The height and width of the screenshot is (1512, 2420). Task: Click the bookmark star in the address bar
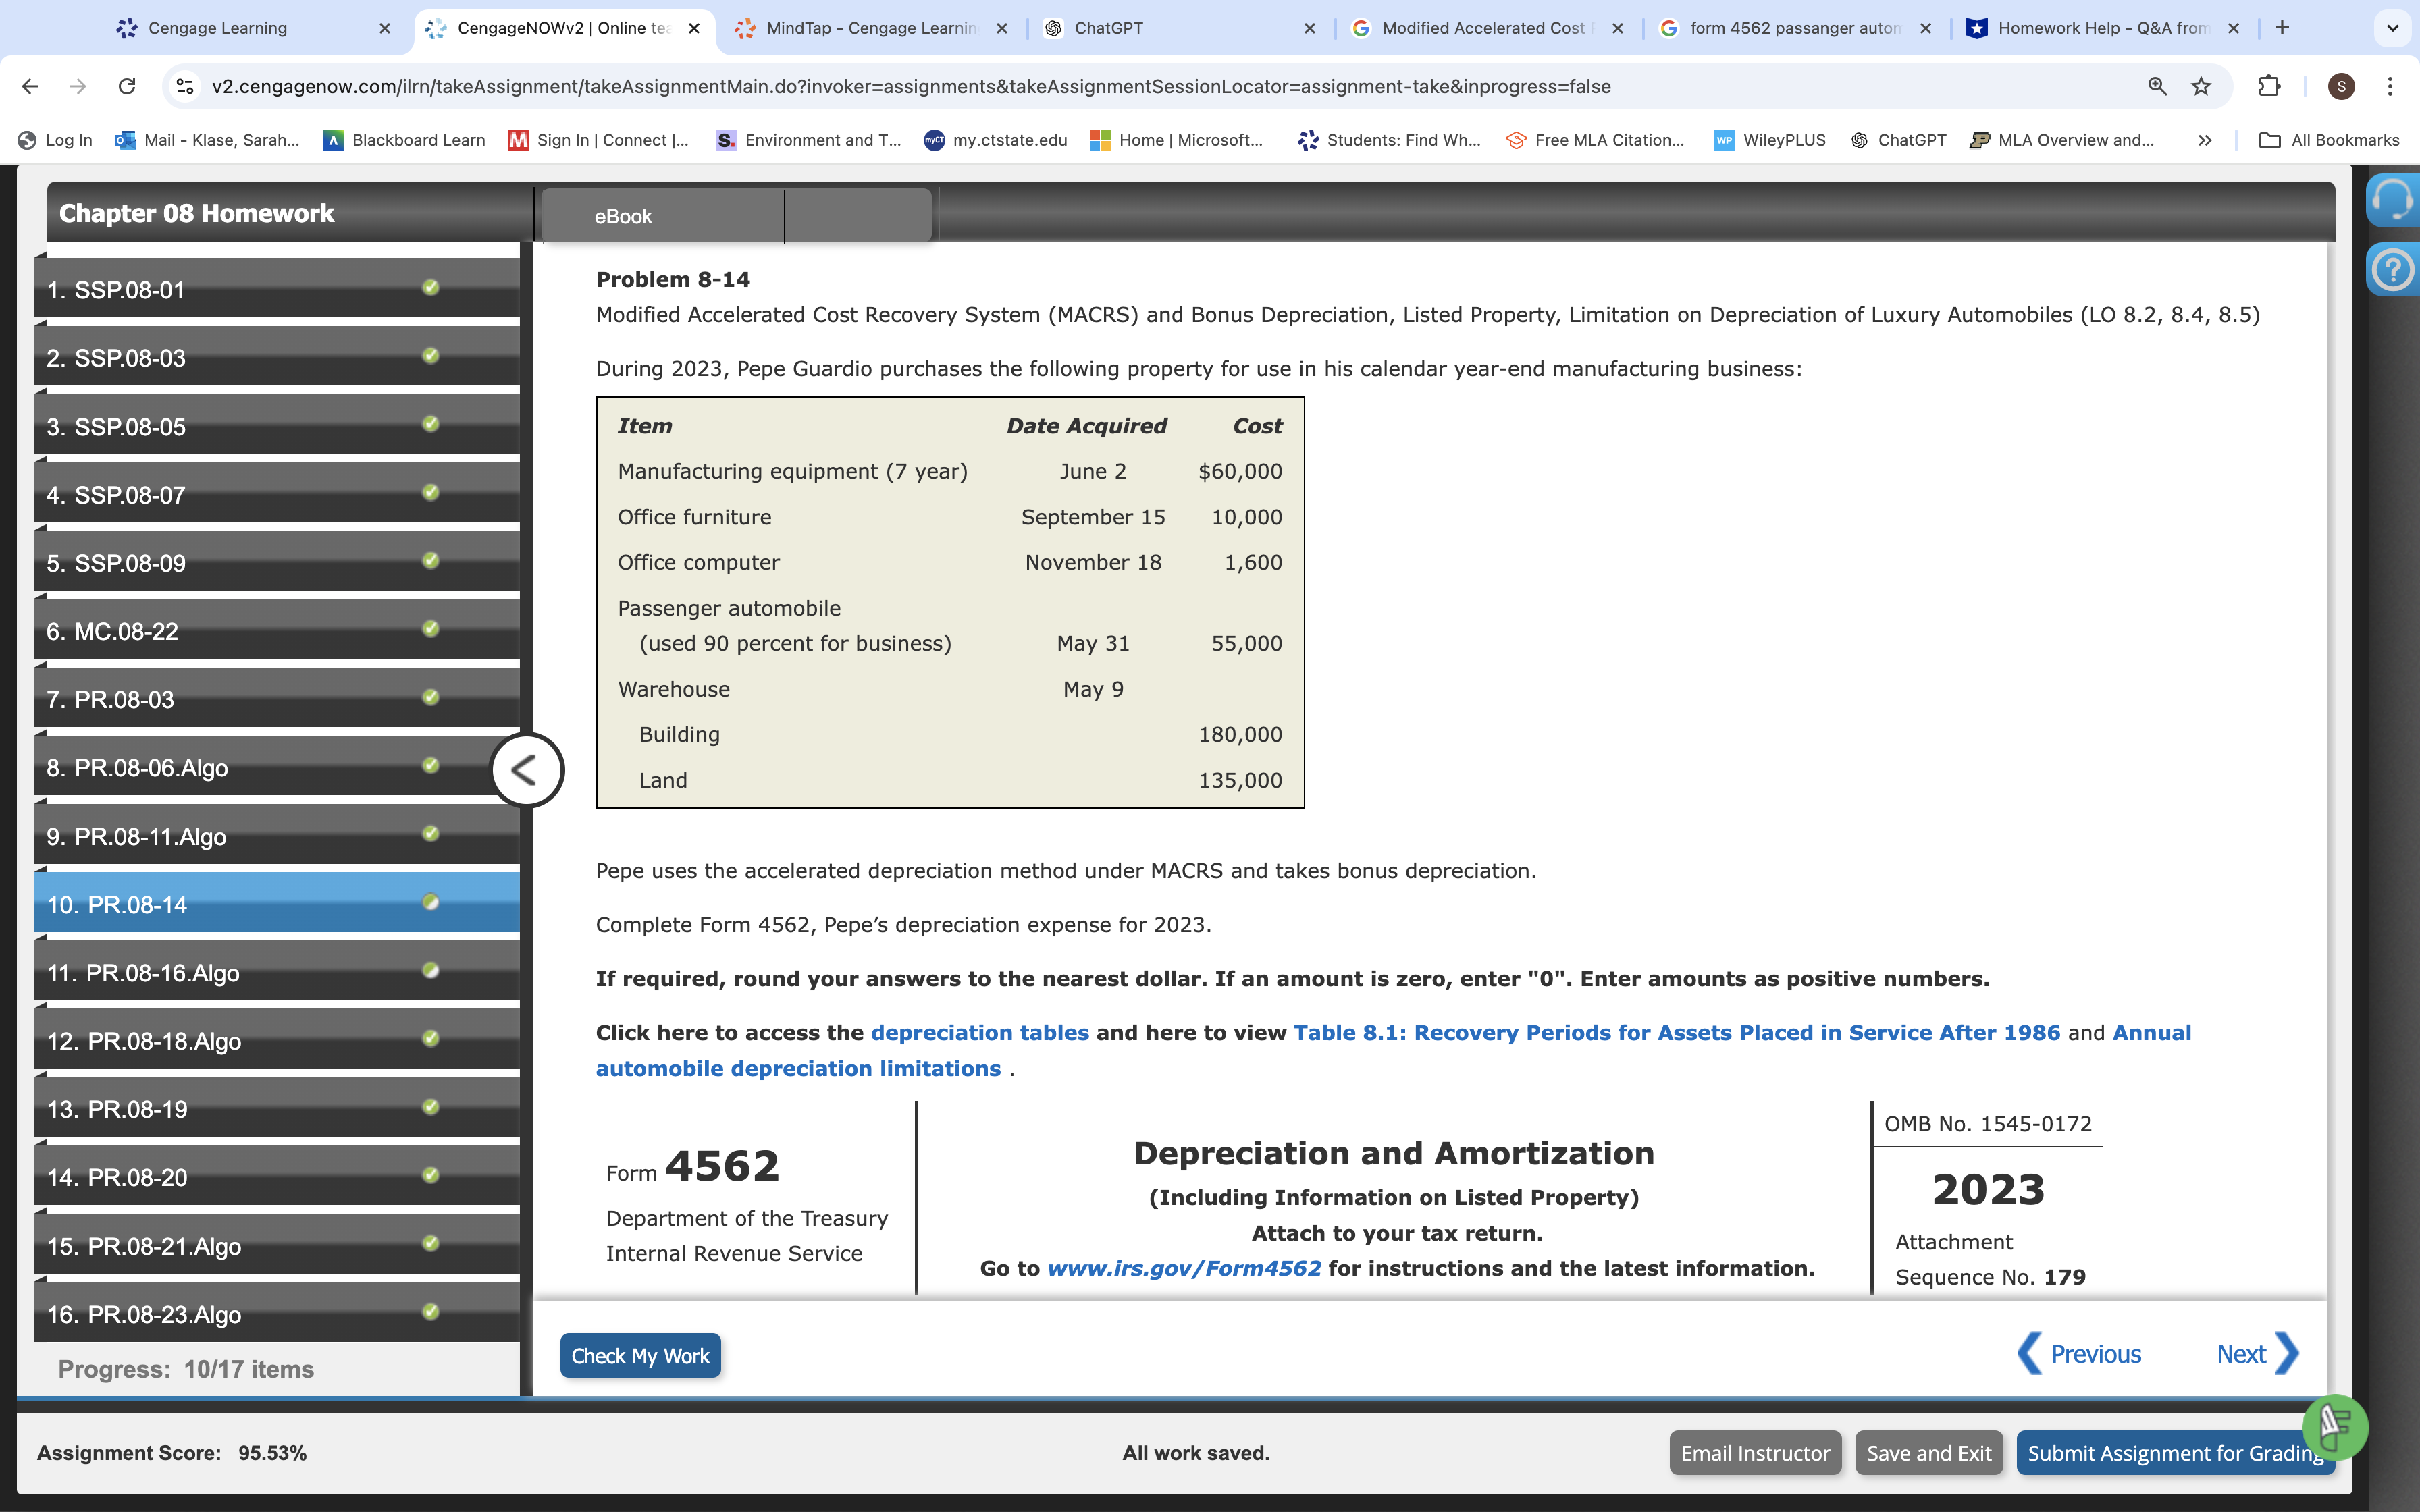point(2201,86)
